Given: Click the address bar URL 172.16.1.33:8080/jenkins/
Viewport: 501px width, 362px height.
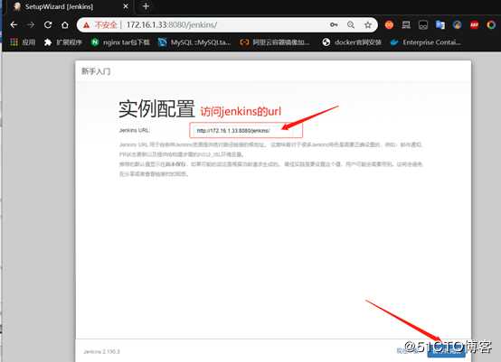Looking at the screenshot, I should coord(172,25).
